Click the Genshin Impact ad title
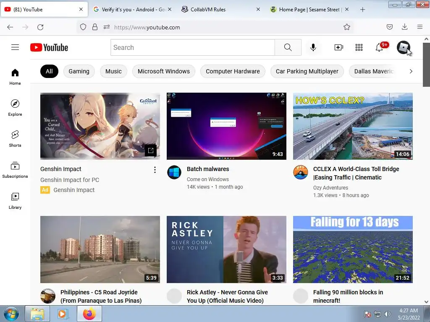The width and height of the screenshot is (430, 322). (61, 169)
